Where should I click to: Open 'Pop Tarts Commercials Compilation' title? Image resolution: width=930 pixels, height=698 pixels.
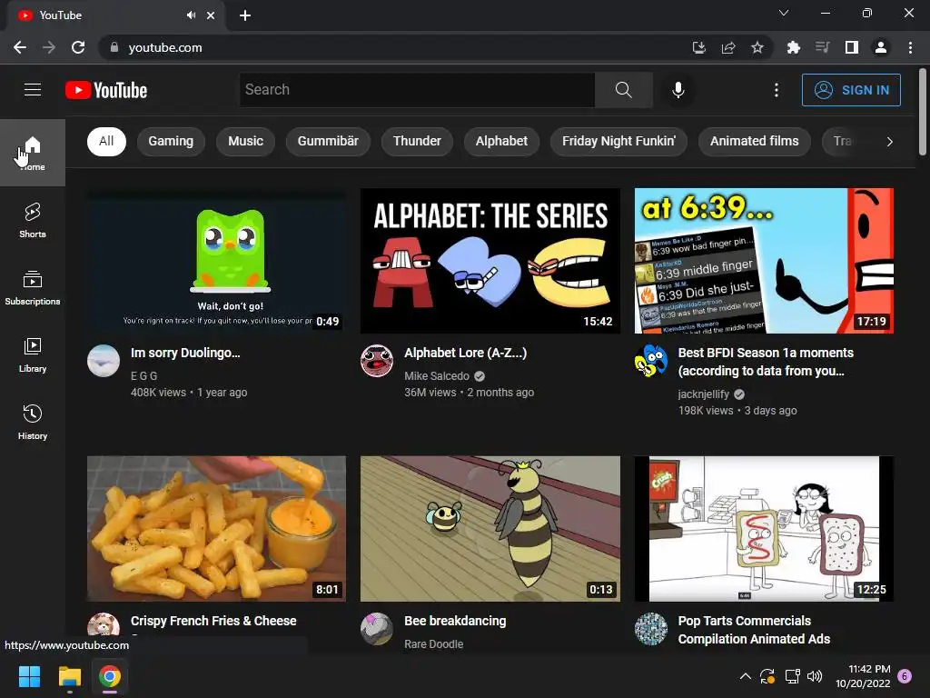click(754, 630)
